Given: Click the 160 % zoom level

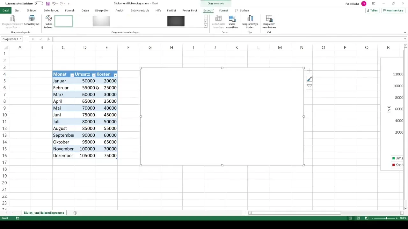Looking at the screenshot, I should 403,218.
